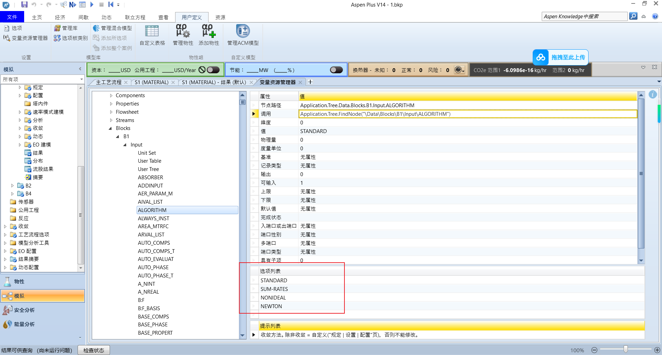Viewport: 662px width, 355px height.
Task: Click the 检查状态 button
Action: (93, 350)
